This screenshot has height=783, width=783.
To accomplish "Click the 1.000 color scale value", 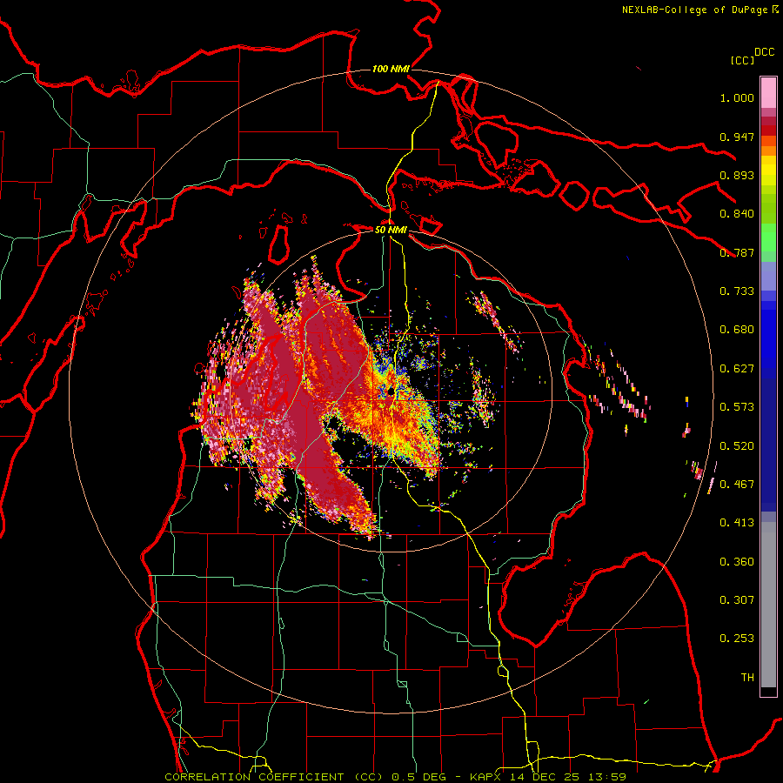I will 737,97.
